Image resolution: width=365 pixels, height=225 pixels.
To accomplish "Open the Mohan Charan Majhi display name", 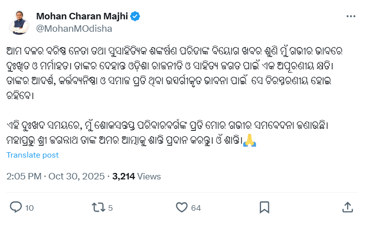I will tap(82, 16).
